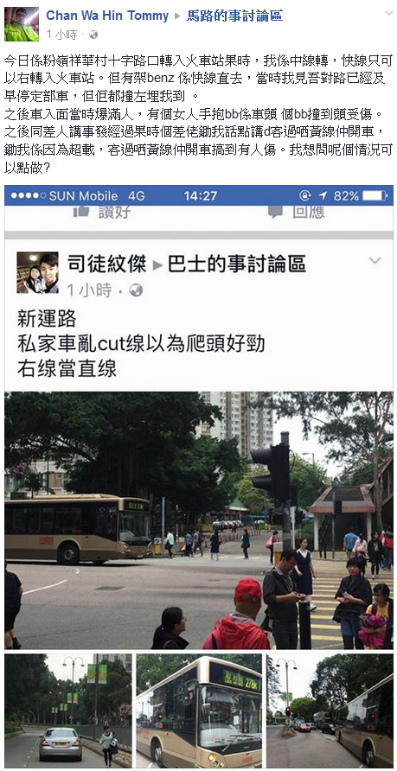Click the rotation lock icon in status bar

coord(305,195)
